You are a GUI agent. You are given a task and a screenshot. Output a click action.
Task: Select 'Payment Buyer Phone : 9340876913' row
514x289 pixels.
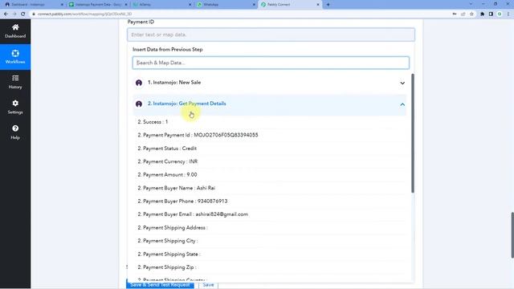pos(270,201)
